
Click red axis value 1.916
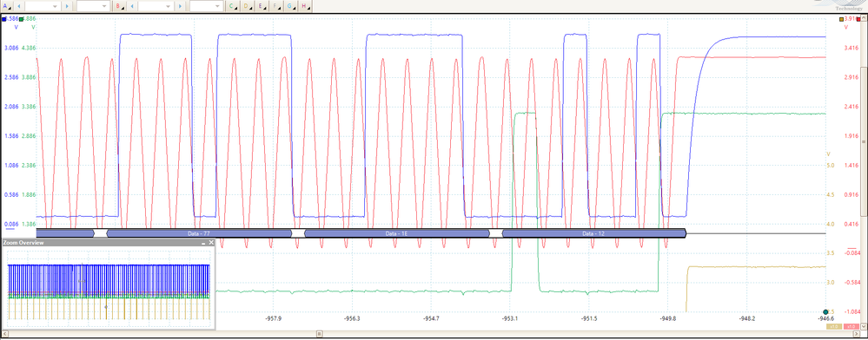pyautogui.click(x=851, y=136)
